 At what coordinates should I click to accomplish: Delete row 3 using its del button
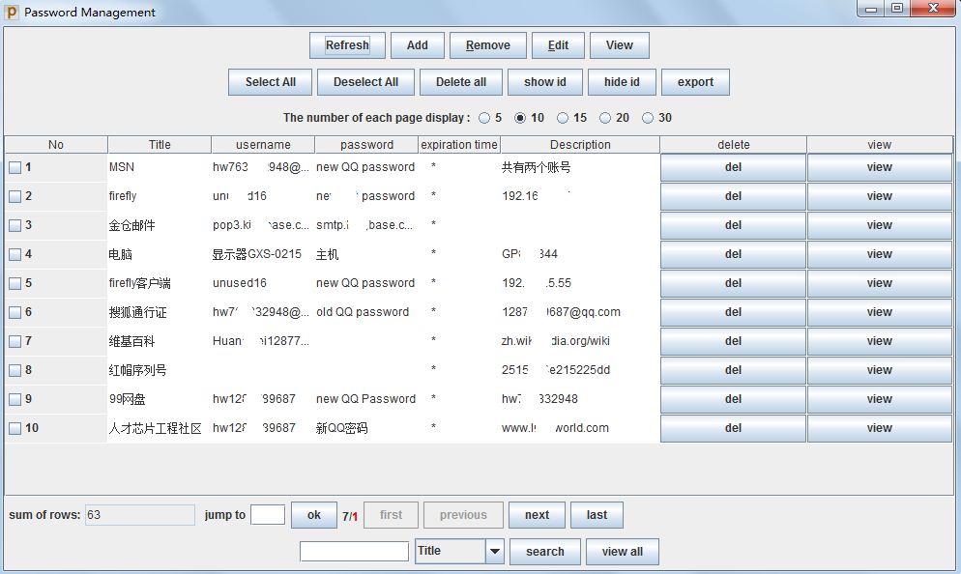point(733,225)
